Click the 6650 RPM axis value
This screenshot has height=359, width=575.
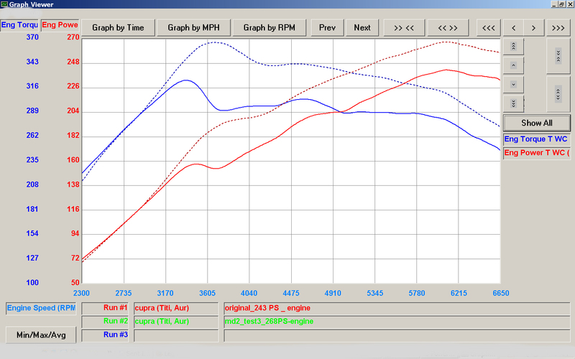tap(500, 293)
